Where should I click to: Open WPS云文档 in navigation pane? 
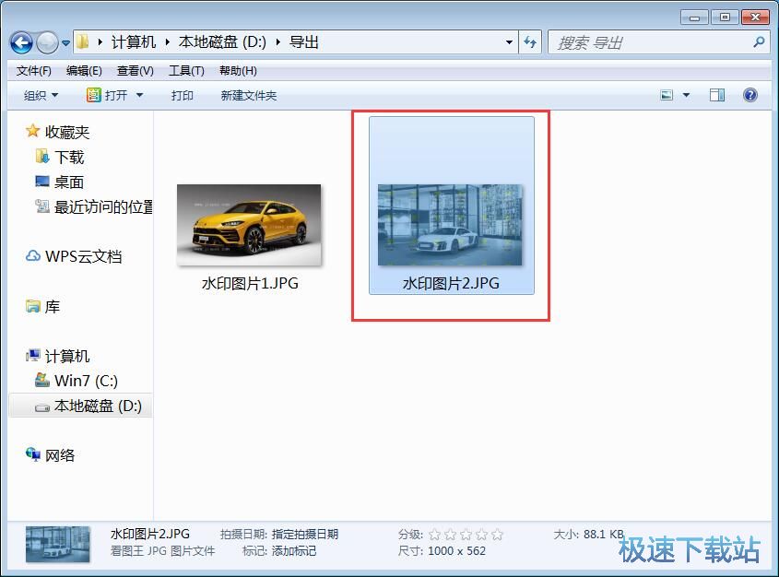point(84,257)
